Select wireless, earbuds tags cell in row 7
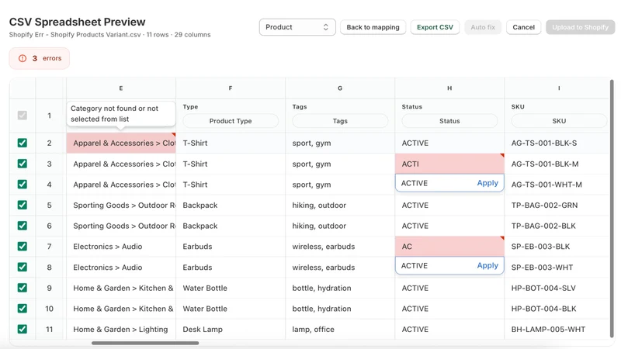The width and height of the screenshot is (621, 349). click(340, 247)
